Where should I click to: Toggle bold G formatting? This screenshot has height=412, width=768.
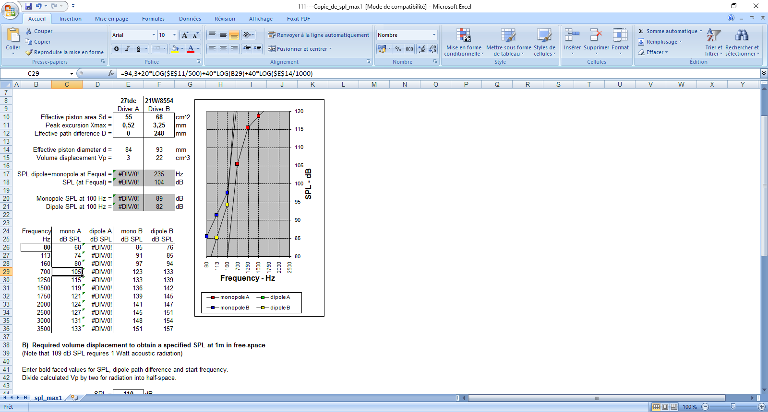click(x=117, y=49)
